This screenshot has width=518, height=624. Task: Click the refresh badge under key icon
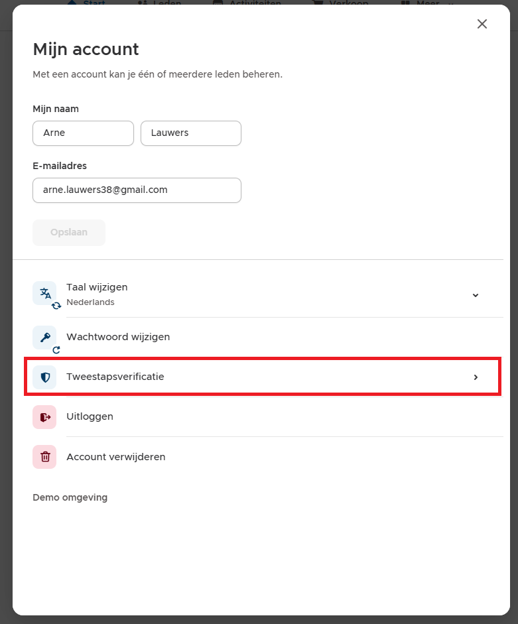pos(56,350)
